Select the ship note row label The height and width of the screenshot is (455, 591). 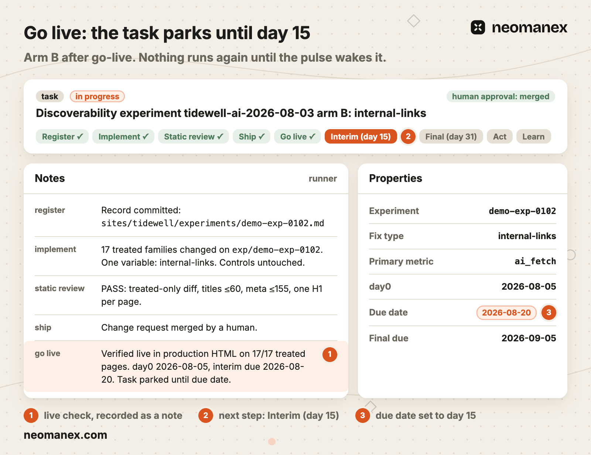tap(43, 328)
